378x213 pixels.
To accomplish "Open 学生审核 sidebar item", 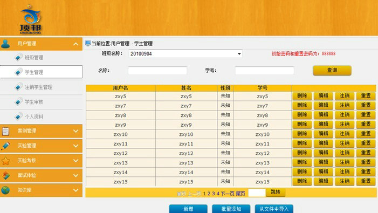I will pyautogui.click(x=34, y=102).
